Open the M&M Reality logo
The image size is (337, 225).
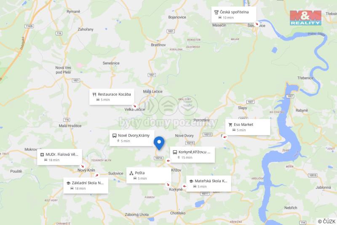point(305,18)
